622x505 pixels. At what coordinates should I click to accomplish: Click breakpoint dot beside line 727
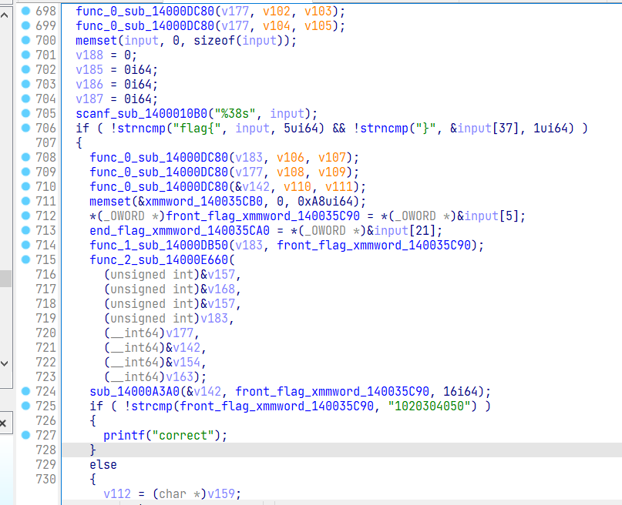[x=26, y=435]
